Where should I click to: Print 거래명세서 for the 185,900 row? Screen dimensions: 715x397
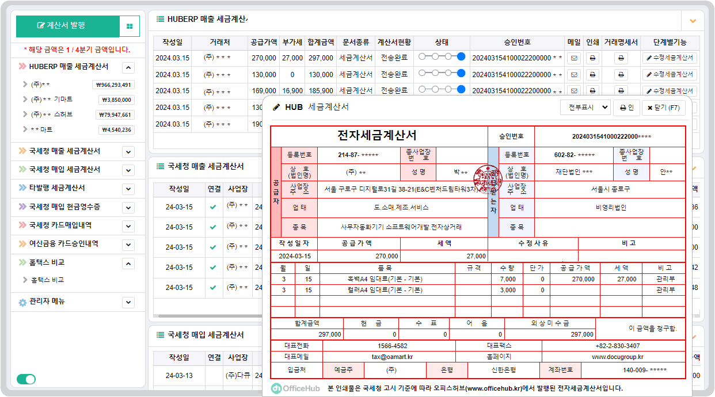point(621,91)
